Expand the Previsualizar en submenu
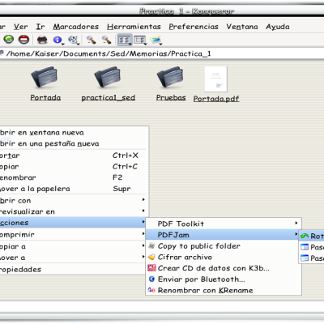Image resolution: width=324 pixels, height=324 pixels. pyautogui.click(x=74, y=211)
